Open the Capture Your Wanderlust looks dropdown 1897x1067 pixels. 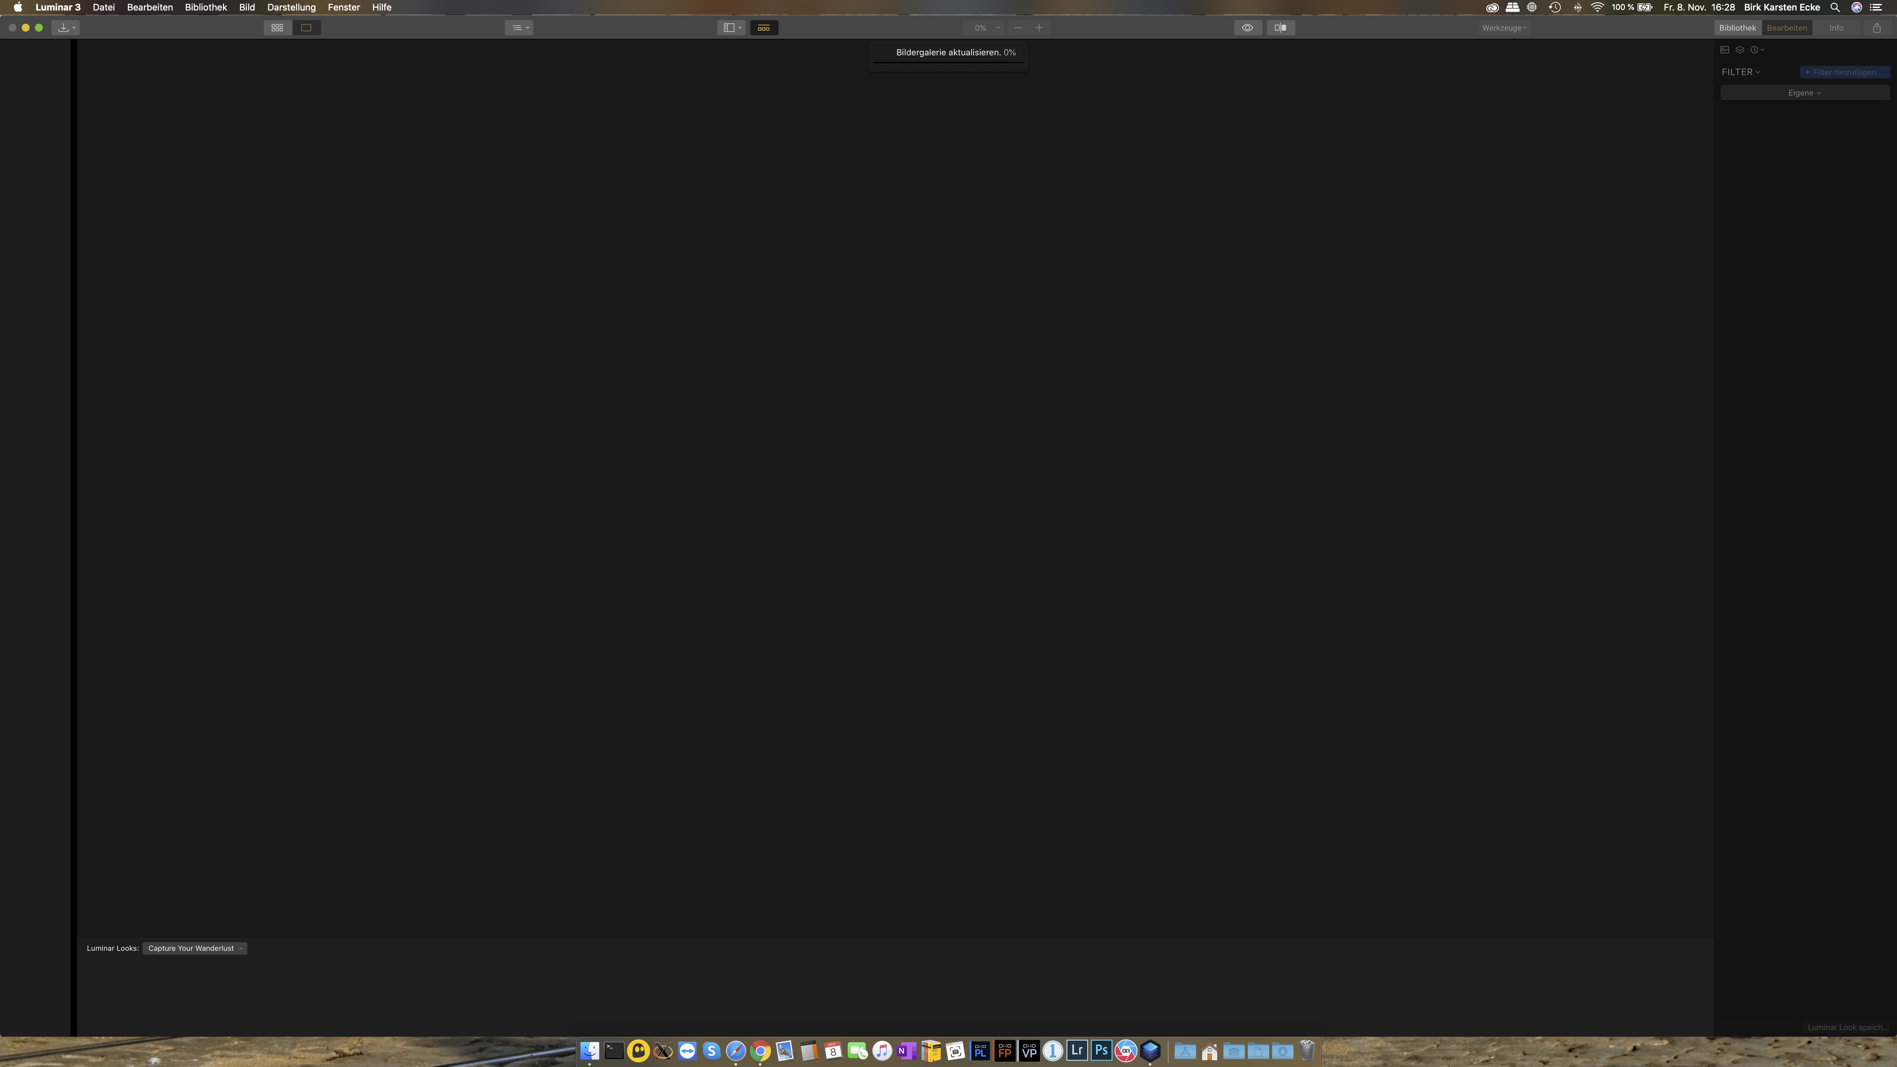[x=195, y=948]
